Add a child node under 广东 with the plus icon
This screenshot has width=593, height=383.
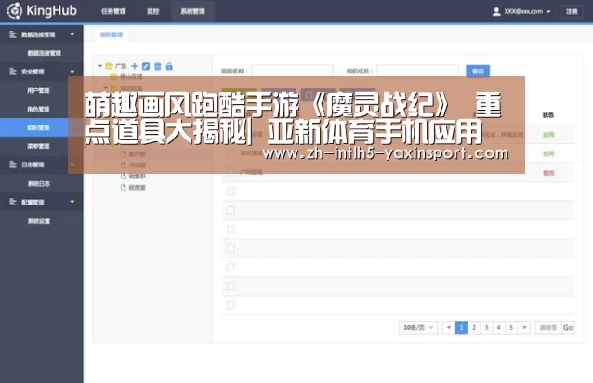tap(134, 66)
